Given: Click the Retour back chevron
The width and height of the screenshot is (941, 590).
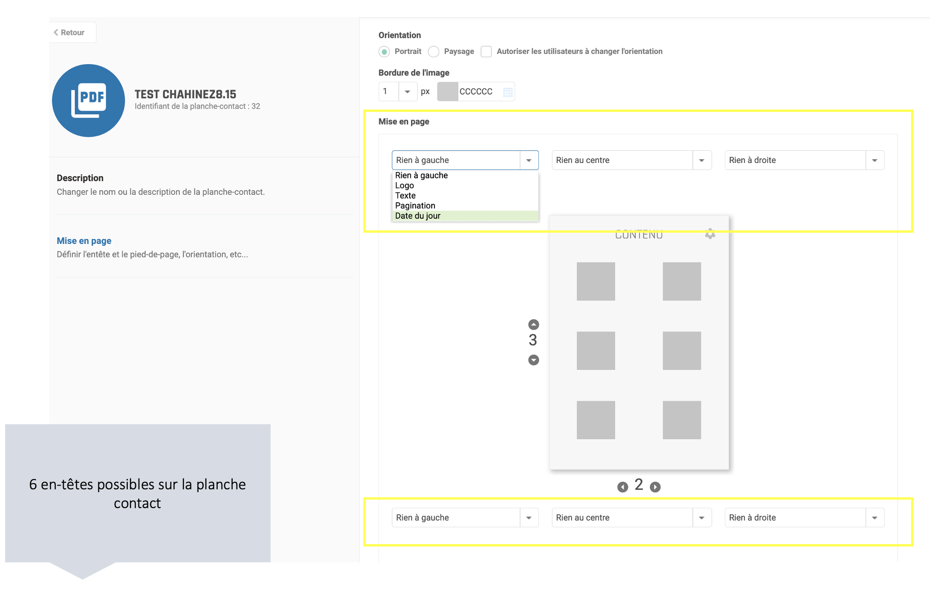Looking at the screenshot, I should click(56, 32).
